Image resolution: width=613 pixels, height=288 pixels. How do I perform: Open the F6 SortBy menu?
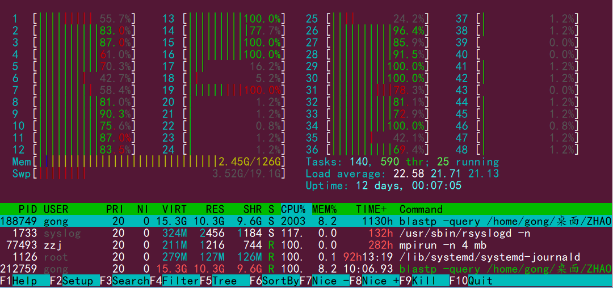click(275, 281)
